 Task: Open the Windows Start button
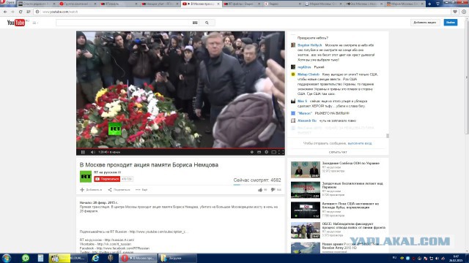coord(7,258)
